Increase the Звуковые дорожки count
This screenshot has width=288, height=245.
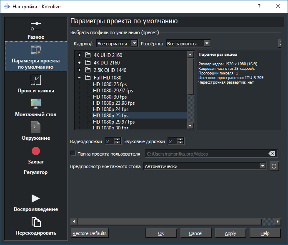180,139
